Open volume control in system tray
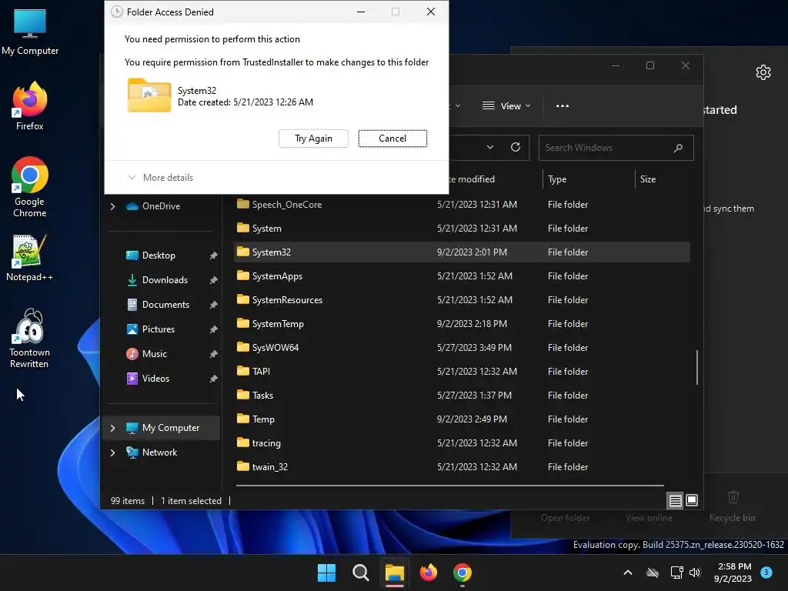The width and height of the screenshot is (788, 591). click(695, 573)
